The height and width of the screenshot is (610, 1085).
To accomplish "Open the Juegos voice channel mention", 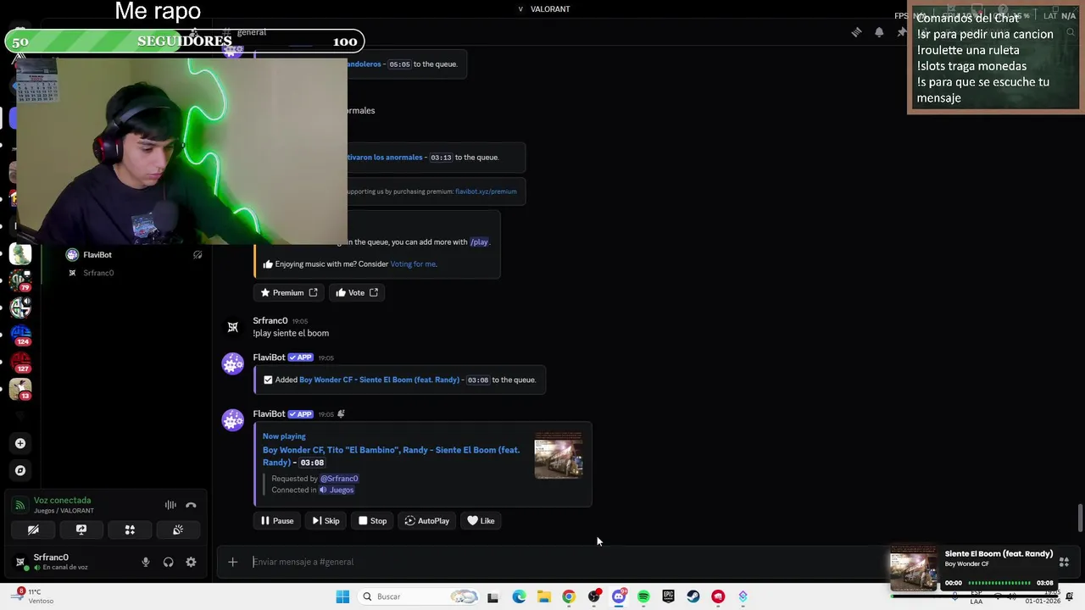I will pyautogui.click(x=336, y=490).
